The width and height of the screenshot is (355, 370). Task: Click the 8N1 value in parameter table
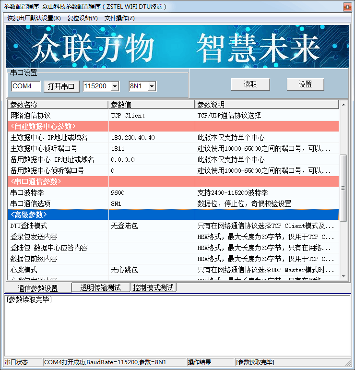pyautogui.click(x=152, y=203)
